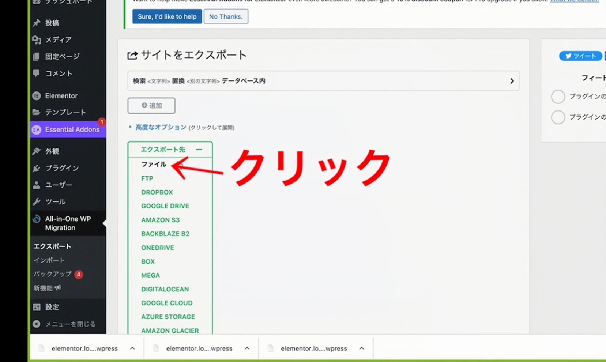Open the 新機能 submenu link
The height and width of the screenshot is (362, 606).
tap(43, 288)
